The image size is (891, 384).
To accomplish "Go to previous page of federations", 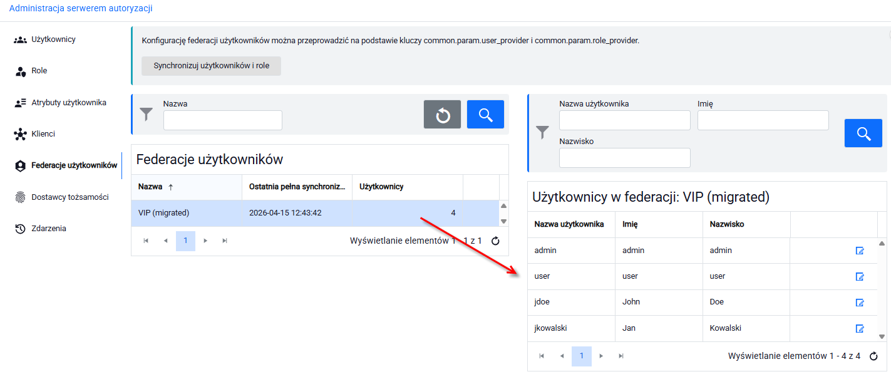I will point(166,241).
